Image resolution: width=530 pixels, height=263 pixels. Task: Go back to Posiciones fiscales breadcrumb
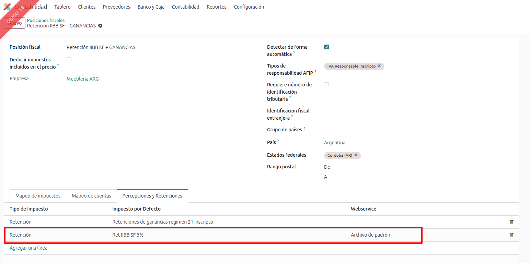pyautogui.click(x=46, y=20)
